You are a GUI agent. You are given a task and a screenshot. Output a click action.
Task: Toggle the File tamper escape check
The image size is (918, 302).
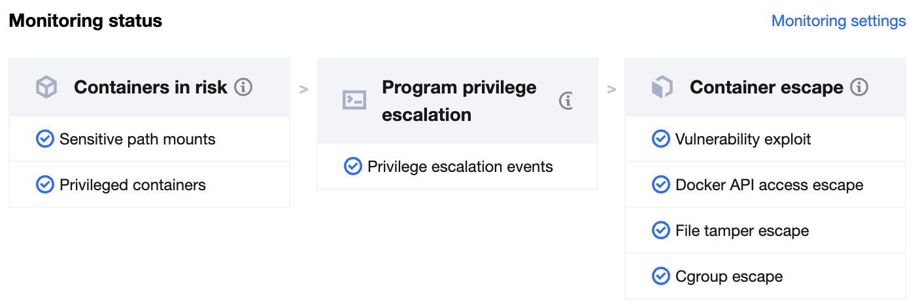tap(660, 231)
